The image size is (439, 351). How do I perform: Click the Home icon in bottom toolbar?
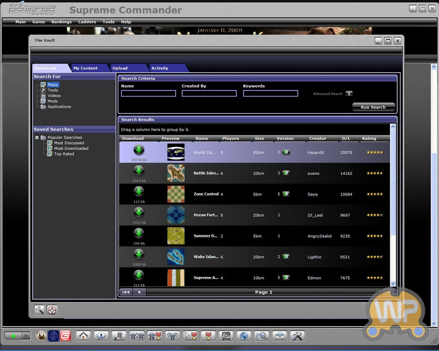(83, 336)
